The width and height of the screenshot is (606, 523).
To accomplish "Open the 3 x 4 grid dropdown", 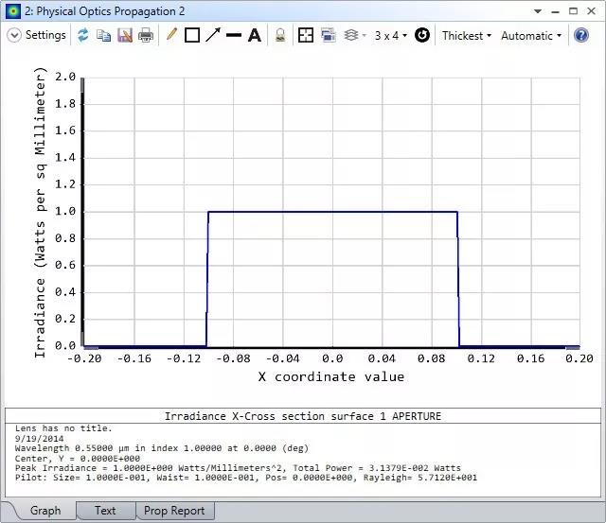I will (x=390, y=35).
